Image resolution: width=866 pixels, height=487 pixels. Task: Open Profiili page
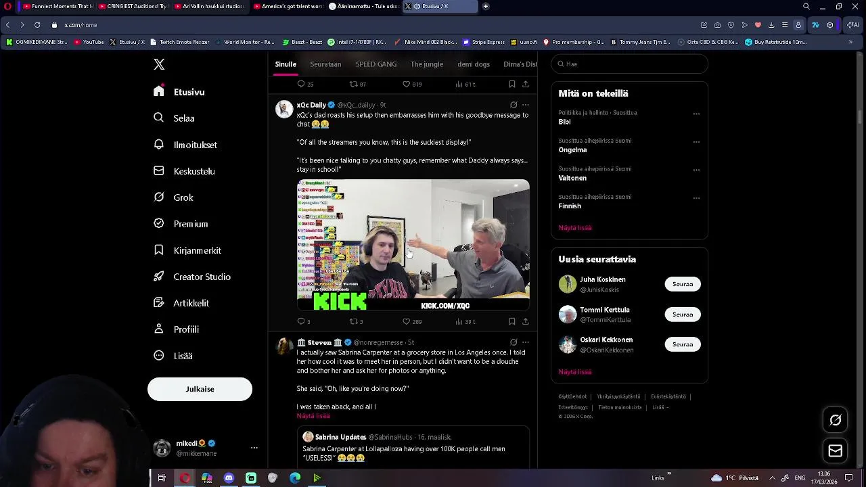point(176,329)
